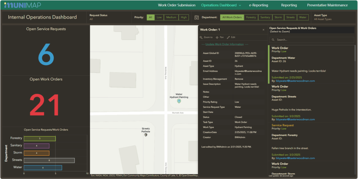Click the Burnett Ave street label
358x179 pixels.
point(179,113)
